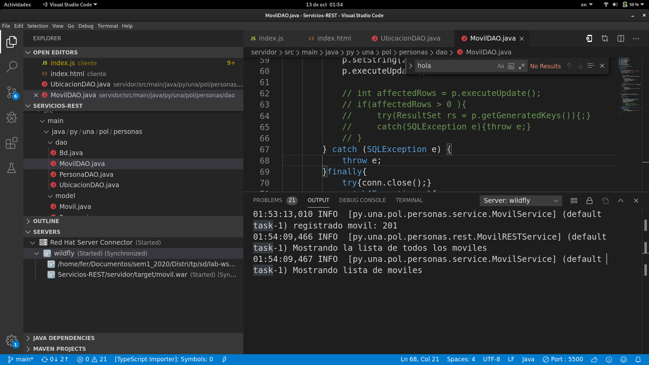Toggle Match Case in find widget
Screen dimensions: 649x365
click(501, 66)
